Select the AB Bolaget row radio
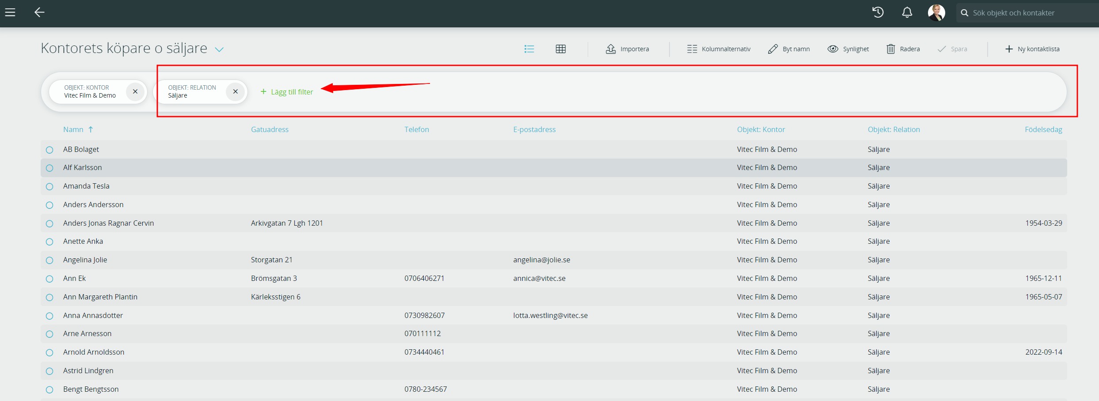Image resolution: width=1099 pixels, height=401 pixels. click(49, 150)
